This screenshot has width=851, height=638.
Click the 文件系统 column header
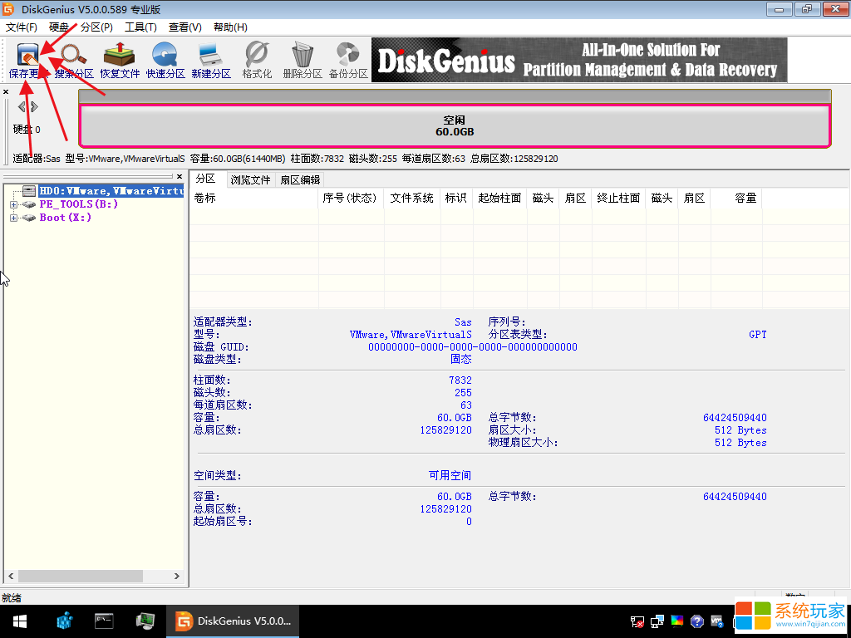click(411, 198)
